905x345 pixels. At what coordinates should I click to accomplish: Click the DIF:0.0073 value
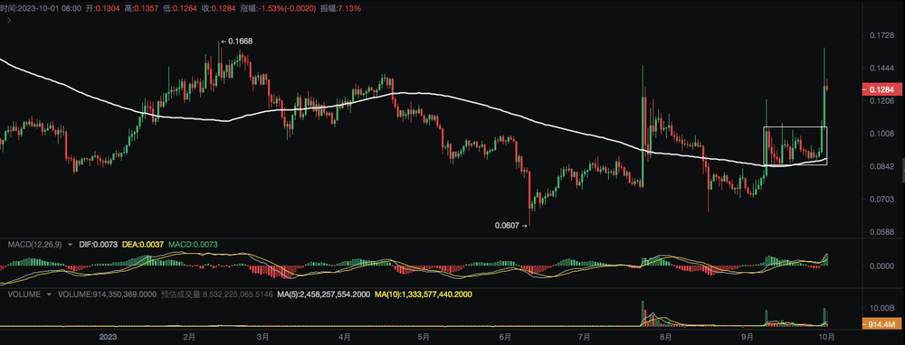[x=99, y=244]
